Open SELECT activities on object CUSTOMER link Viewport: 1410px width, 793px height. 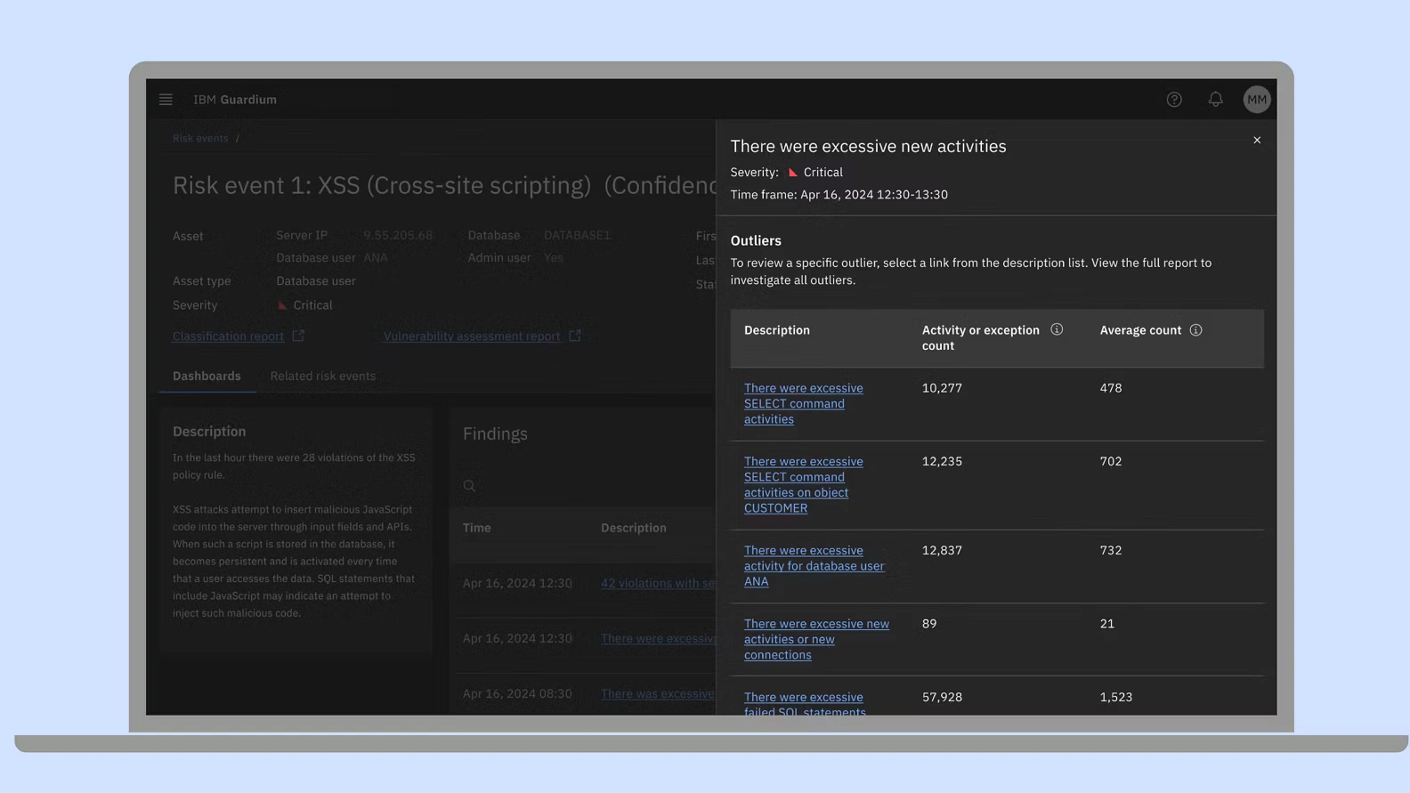(803, 484)
